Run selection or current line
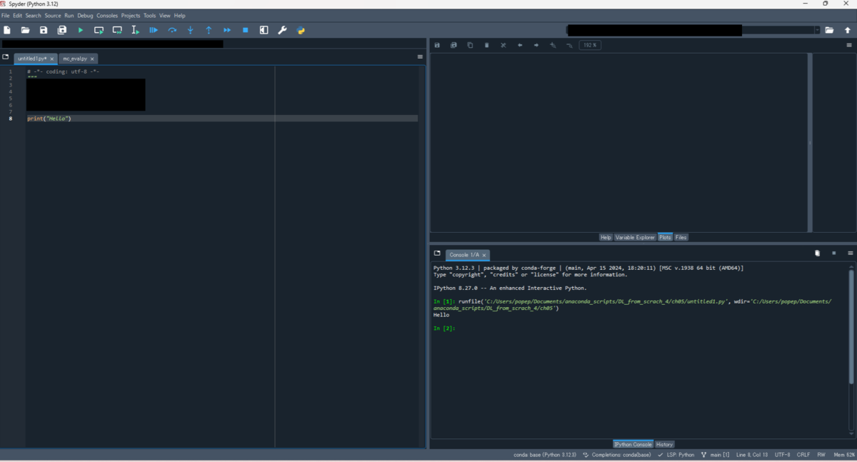 pyautogui.click(x=135, y=30)
